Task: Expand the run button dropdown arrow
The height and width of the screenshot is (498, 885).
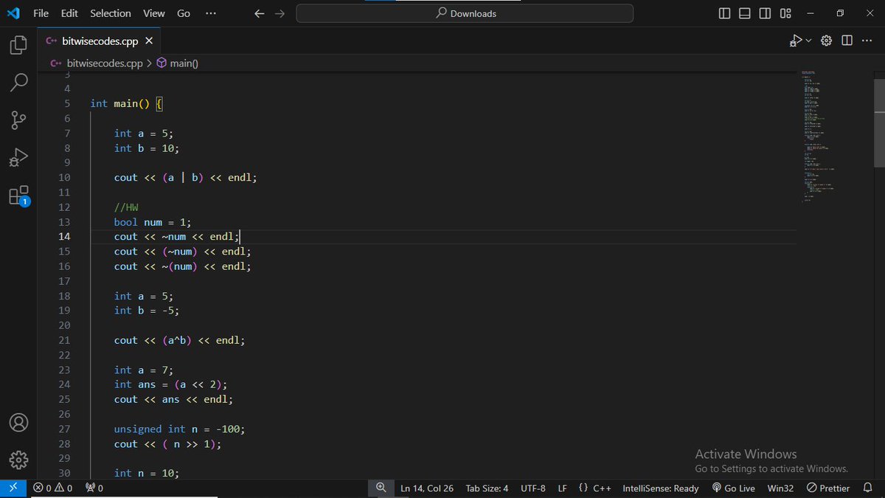Action: click(808, 41)
